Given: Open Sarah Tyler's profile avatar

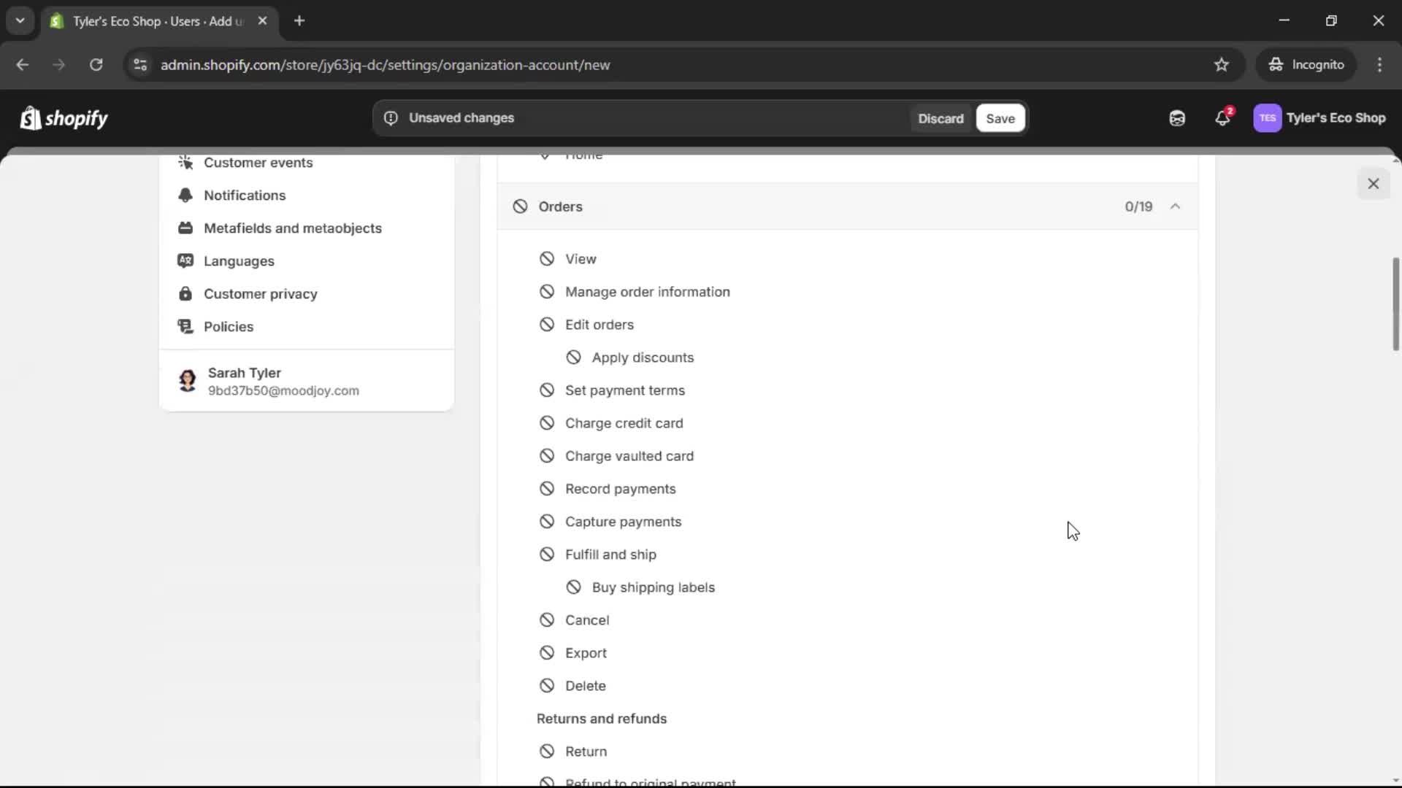Looking at the screenshot, I should 188,380.
